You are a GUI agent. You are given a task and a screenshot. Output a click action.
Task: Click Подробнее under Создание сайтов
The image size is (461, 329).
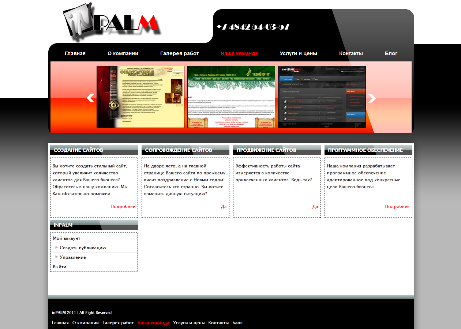click(x=123, y=207)
